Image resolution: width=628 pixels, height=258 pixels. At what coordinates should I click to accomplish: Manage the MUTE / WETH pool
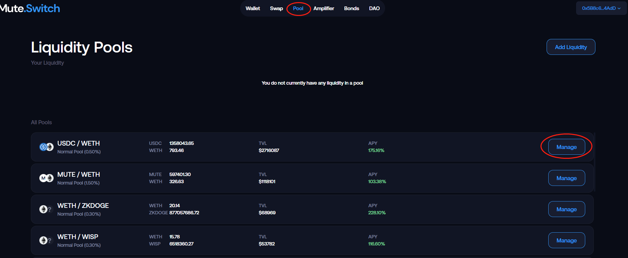(566, 178)
